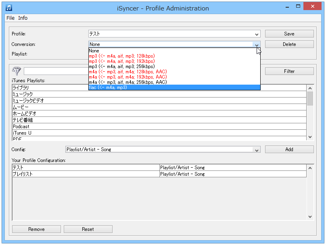Click the funnel filter icon
Image resolution: width=326 pixels, height=245 pixels.
pyautogui.click(x=17, y=71)
